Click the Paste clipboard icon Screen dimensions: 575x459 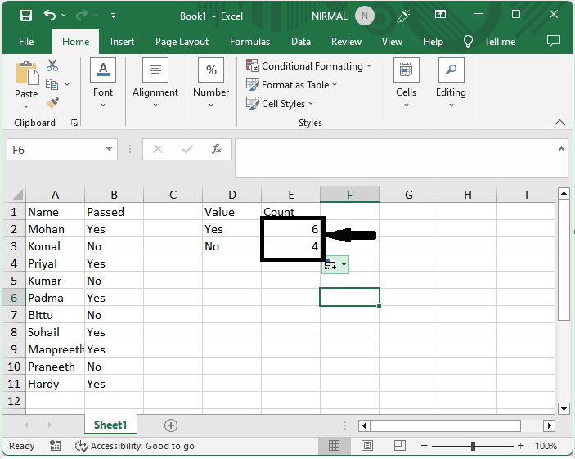click(x=26, y=73)
